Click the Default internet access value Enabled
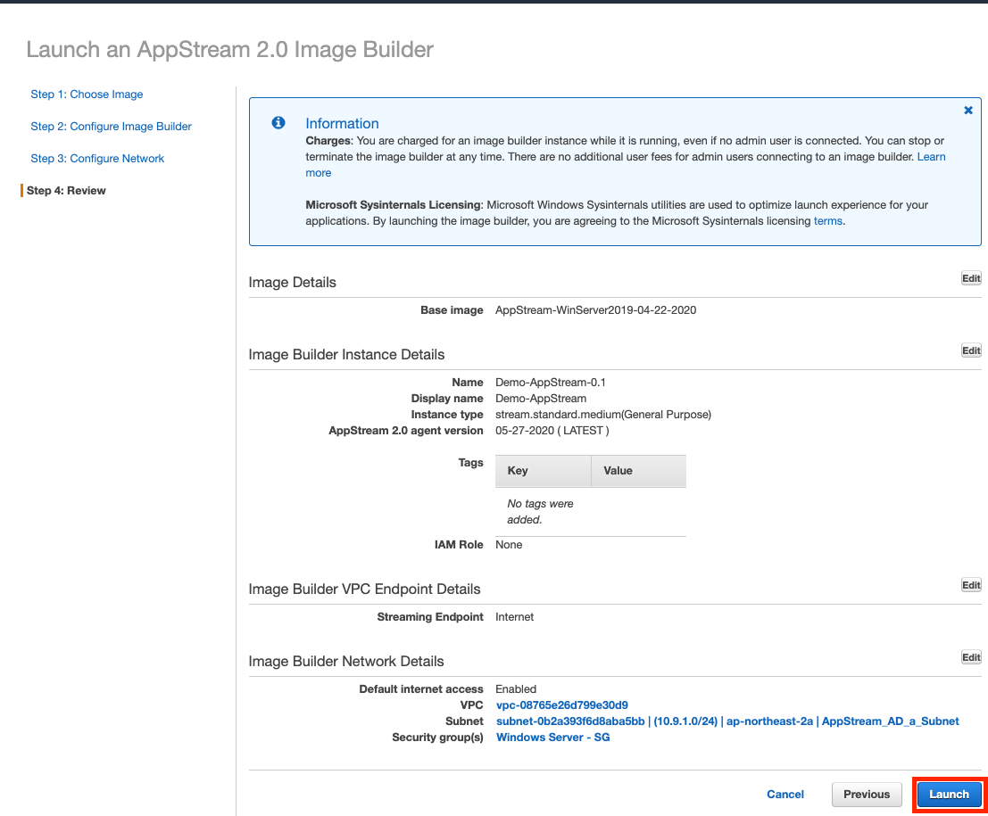This screenshot has width=988, height=816. click(516, 689)
